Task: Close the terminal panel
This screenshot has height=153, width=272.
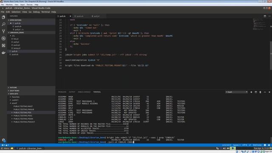Action: tap(269, 92)
